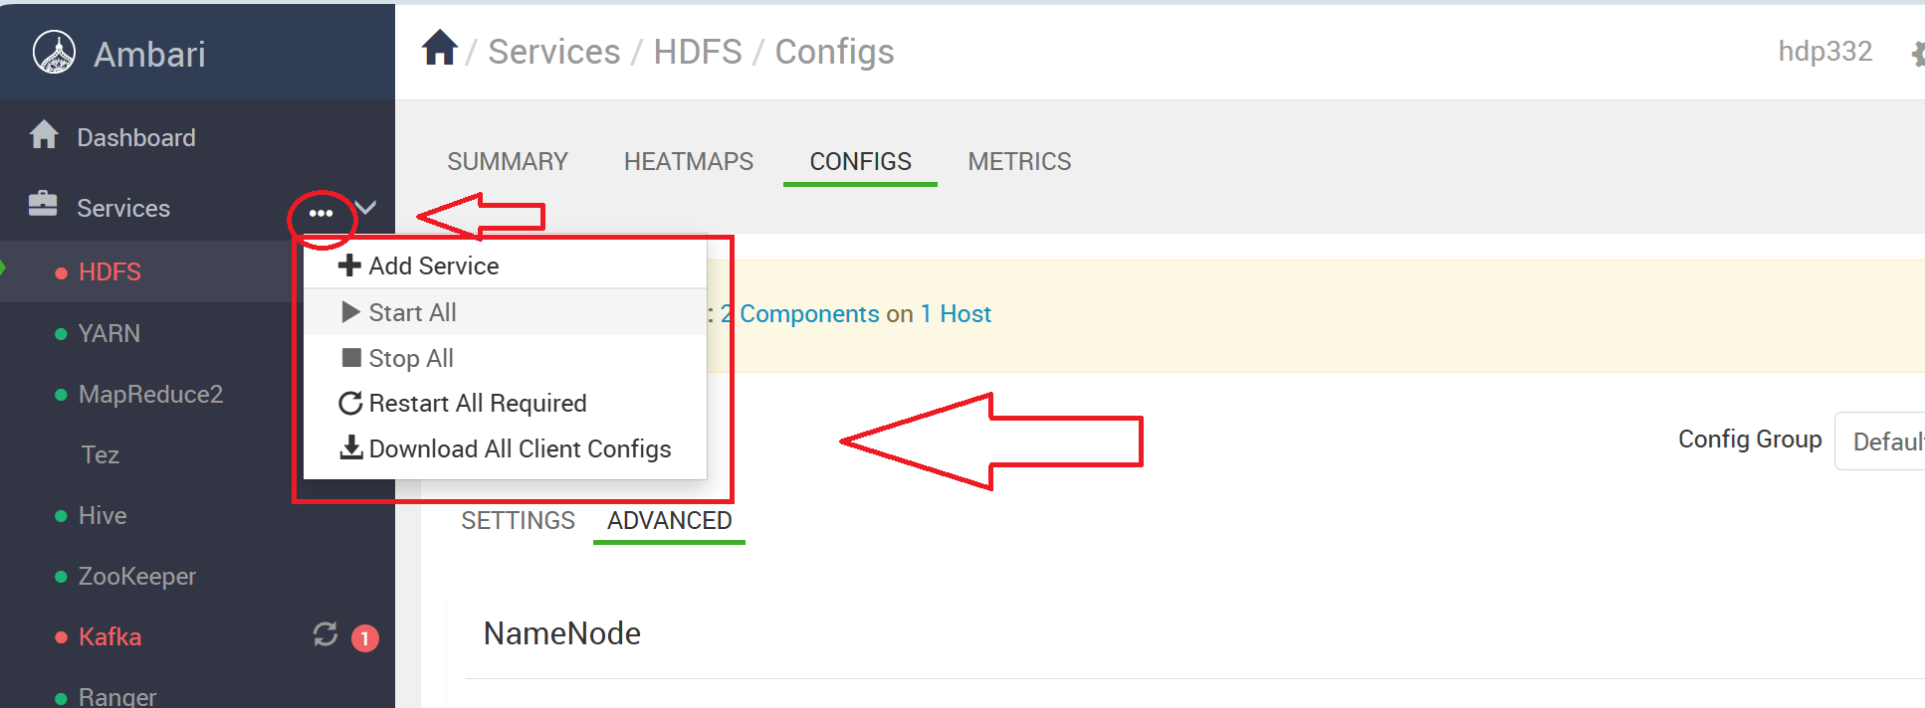Follow the 2 Components link

[x=799, y=313]
